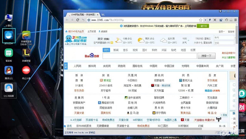Click the Baidu search input field
This screenshot has width=246, height=139.
pyautogui.click(x=149, y=56)
